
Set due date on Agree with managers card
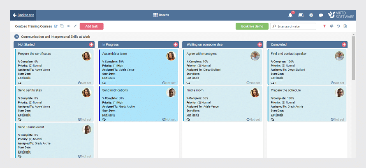click(x=253, y=83)
